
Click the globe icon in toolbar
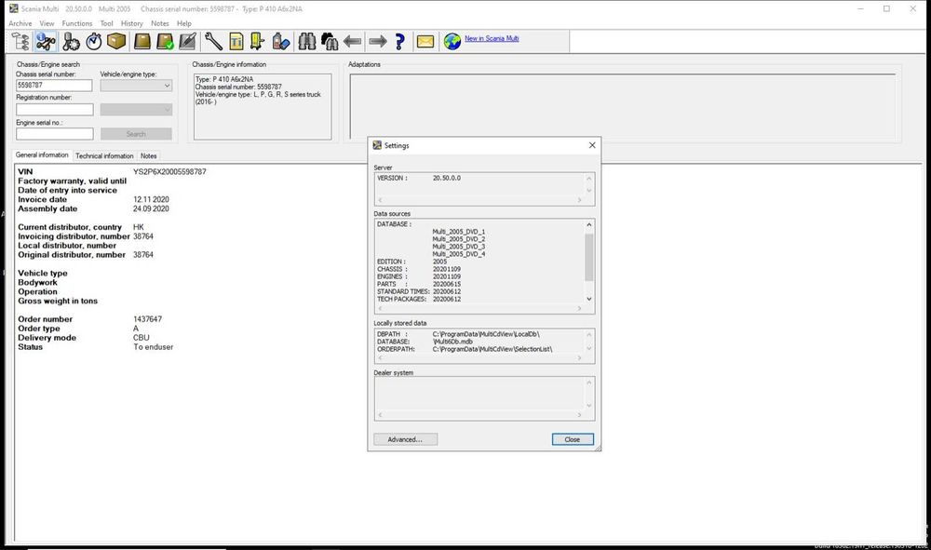[452, 42]
